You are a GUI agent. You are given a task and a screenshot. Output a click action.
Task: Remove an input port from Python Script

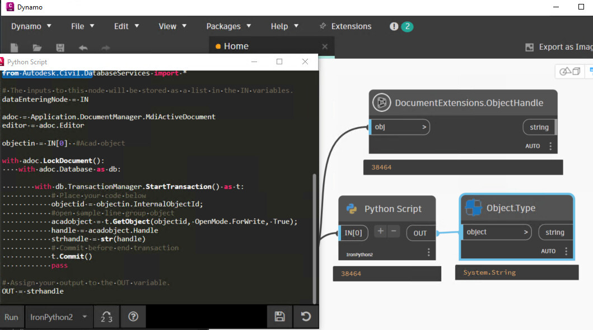click(x=394, y=231)
